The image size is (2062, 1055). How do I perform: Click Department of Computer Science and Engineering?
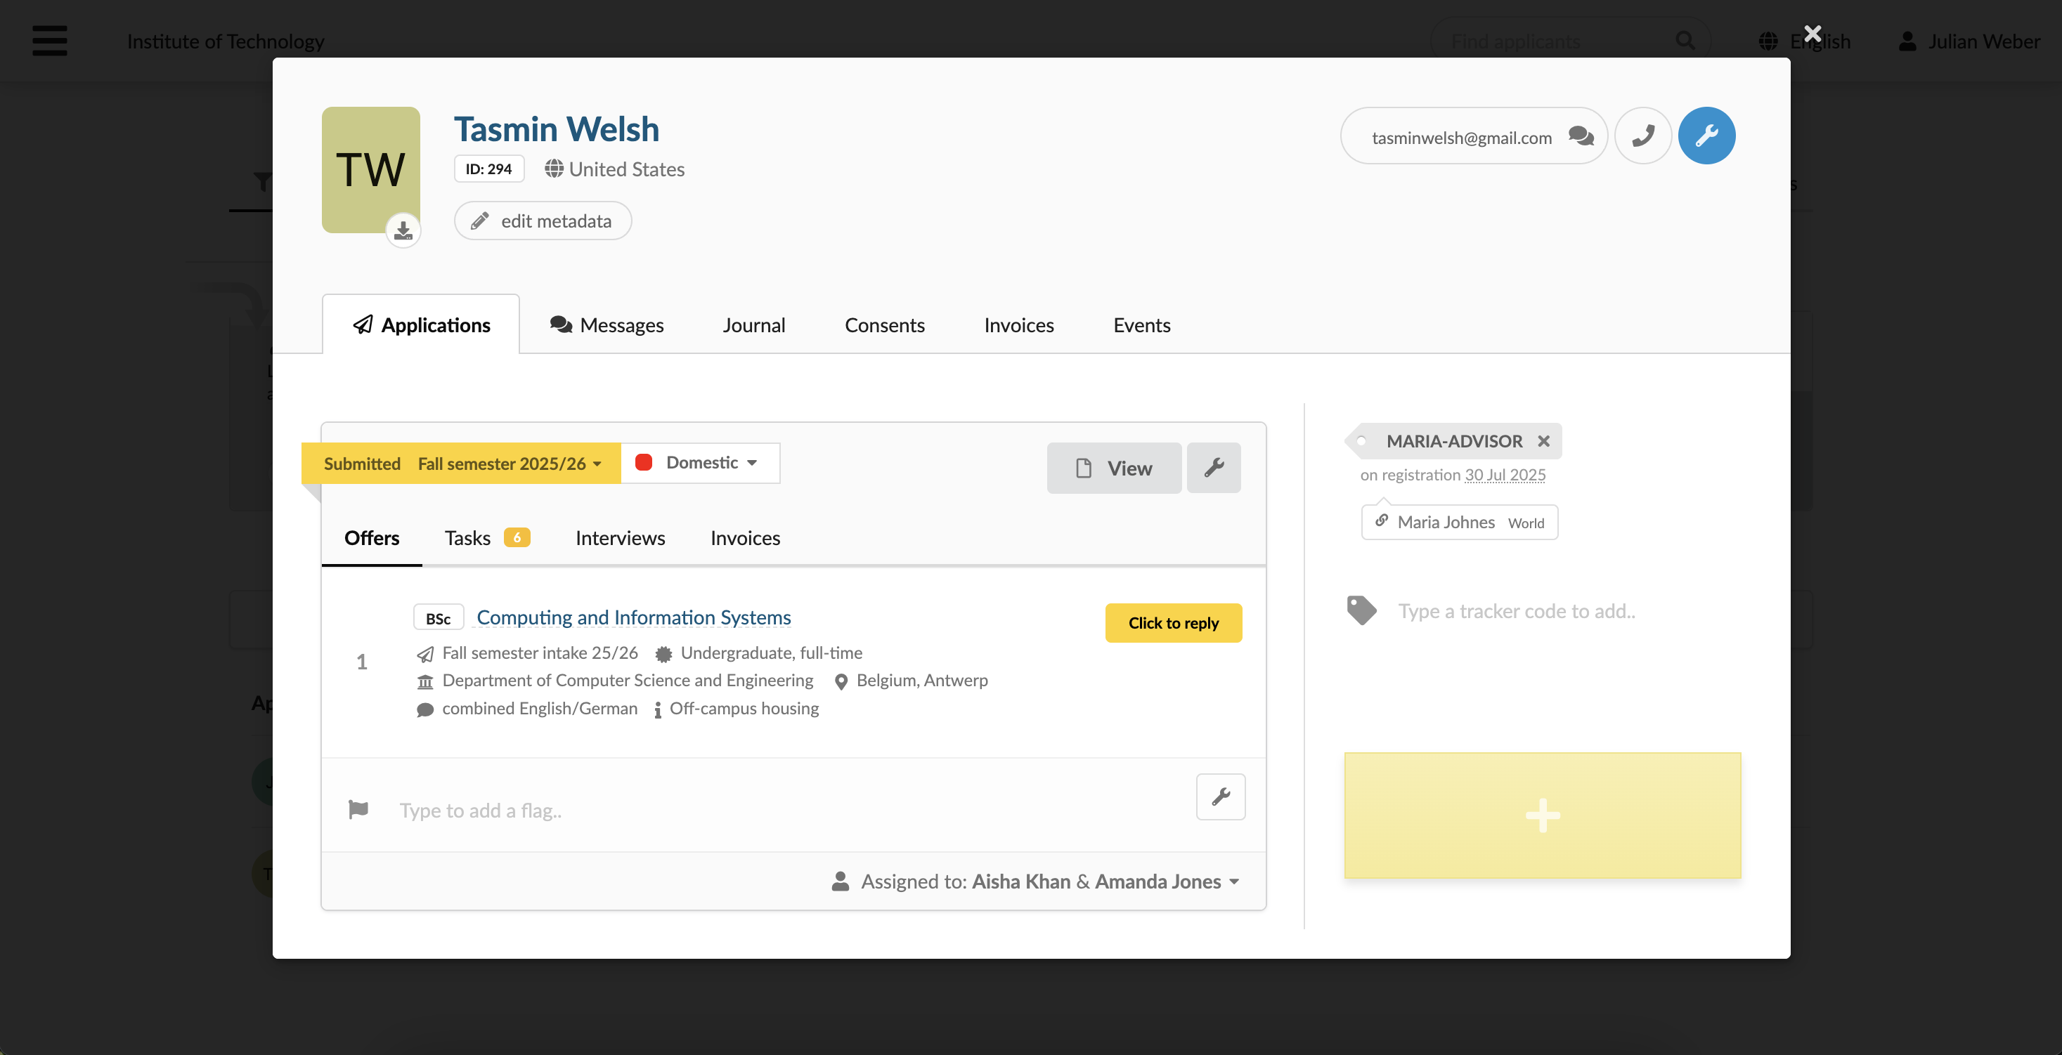[x=628, y=680]
